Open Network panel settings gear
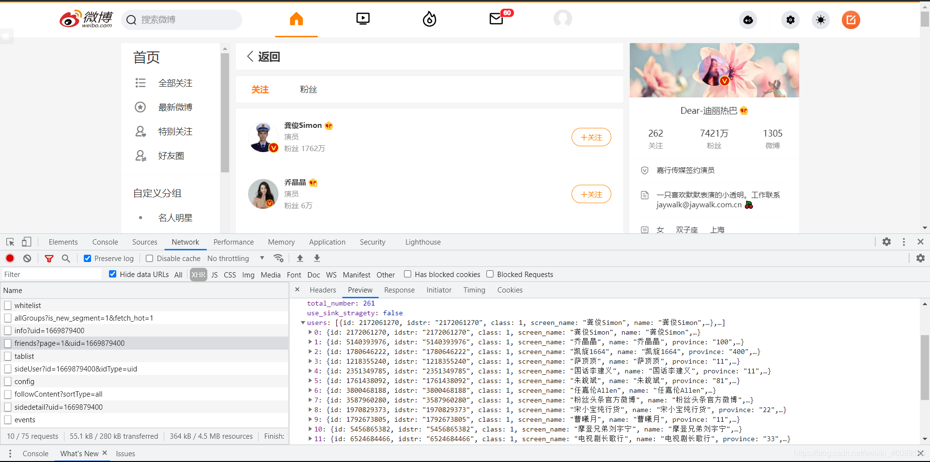 pyautogui.click(x=920, y=258)
